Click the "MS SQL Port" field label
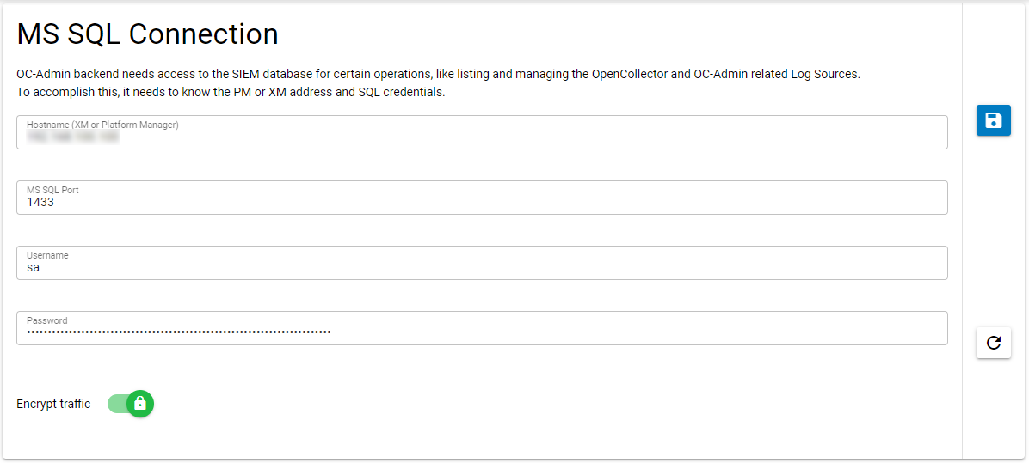 pyautogui.click(x=53, y=190)
